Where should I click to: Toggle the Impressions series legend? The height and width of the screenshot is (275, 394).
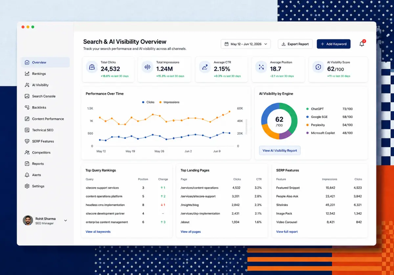169,102
